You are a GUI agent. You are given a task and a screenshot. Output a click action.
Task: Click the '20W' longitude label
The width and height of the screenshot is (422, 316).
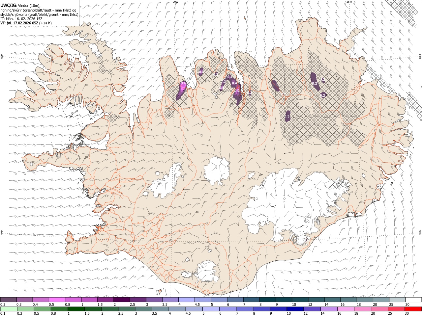pyautogui.click(x=175, y=2)
